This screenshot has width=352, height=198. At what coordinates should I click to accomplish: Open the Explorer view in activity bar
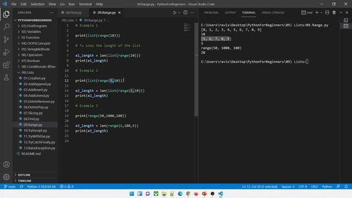click(6, 14)
